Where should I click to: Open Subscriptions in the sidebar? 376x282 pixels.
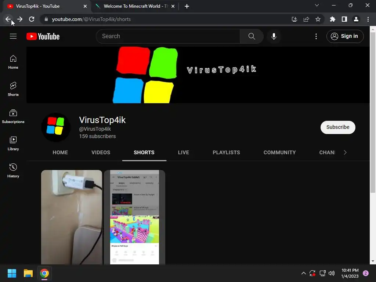coord(13,116)
